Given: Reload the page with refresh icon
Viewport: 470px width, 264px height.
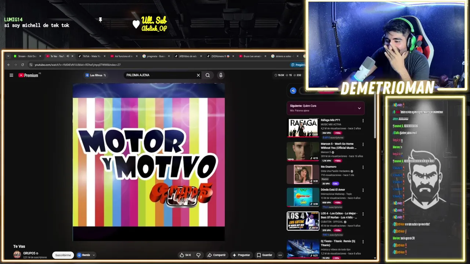Looking at the screenshot, I should (22, 65).
